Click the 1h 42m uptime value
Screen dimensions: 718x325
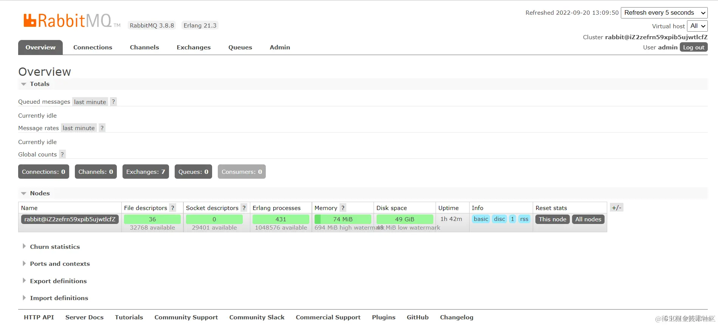tap(451, 219)
